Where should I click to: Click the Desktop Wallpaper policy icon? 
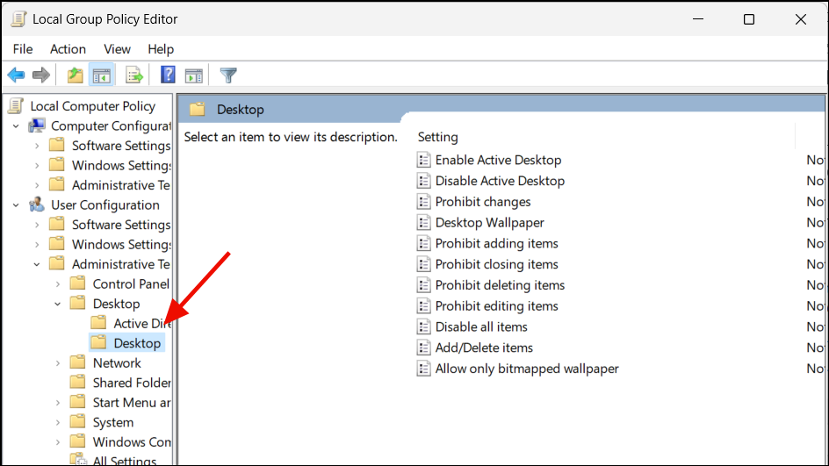(x=423, y=222)
